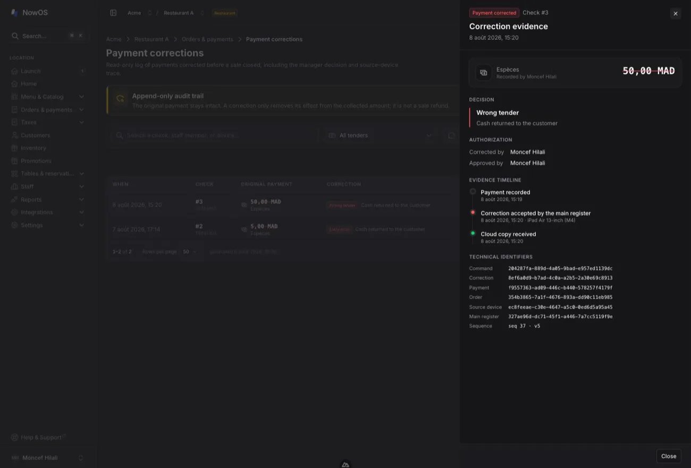Viewport: 691px width, 468px height.
Task: Click the audit trail shield icon
Action: click(x=120, y=99)
